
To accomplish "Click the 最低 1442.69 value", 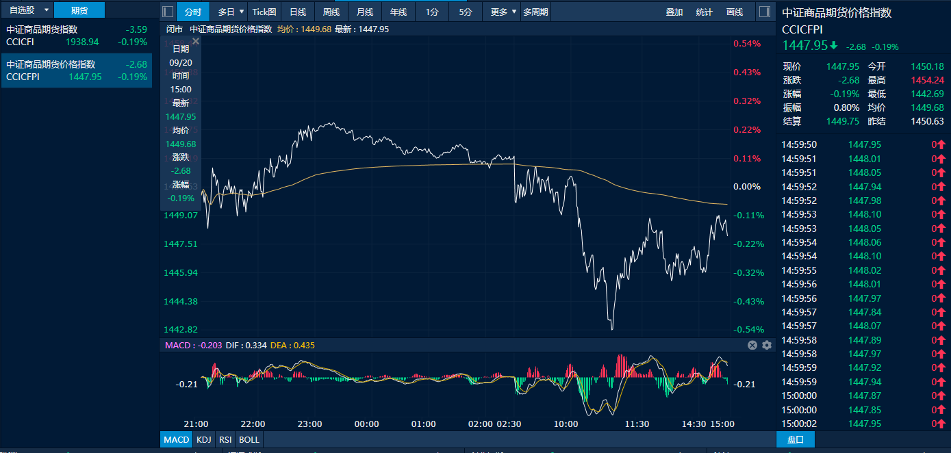I will tap(928, 94).
